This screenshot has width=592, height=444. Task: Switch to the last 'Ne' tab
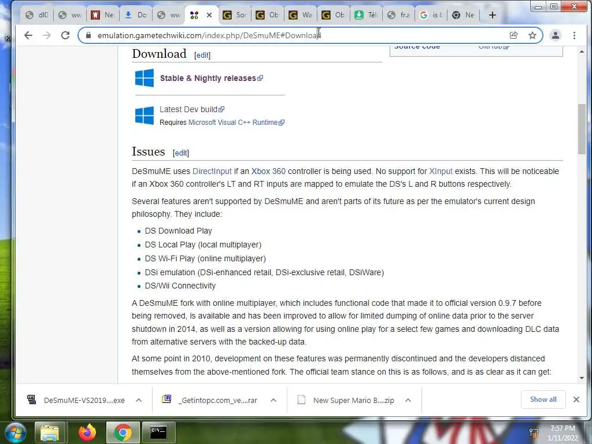point(464,15)
